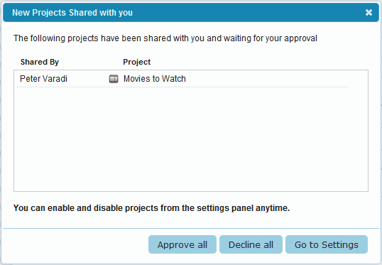Click the footer area left of Approve all
This screenshot has height=265, width=382.
coord(75,244)
